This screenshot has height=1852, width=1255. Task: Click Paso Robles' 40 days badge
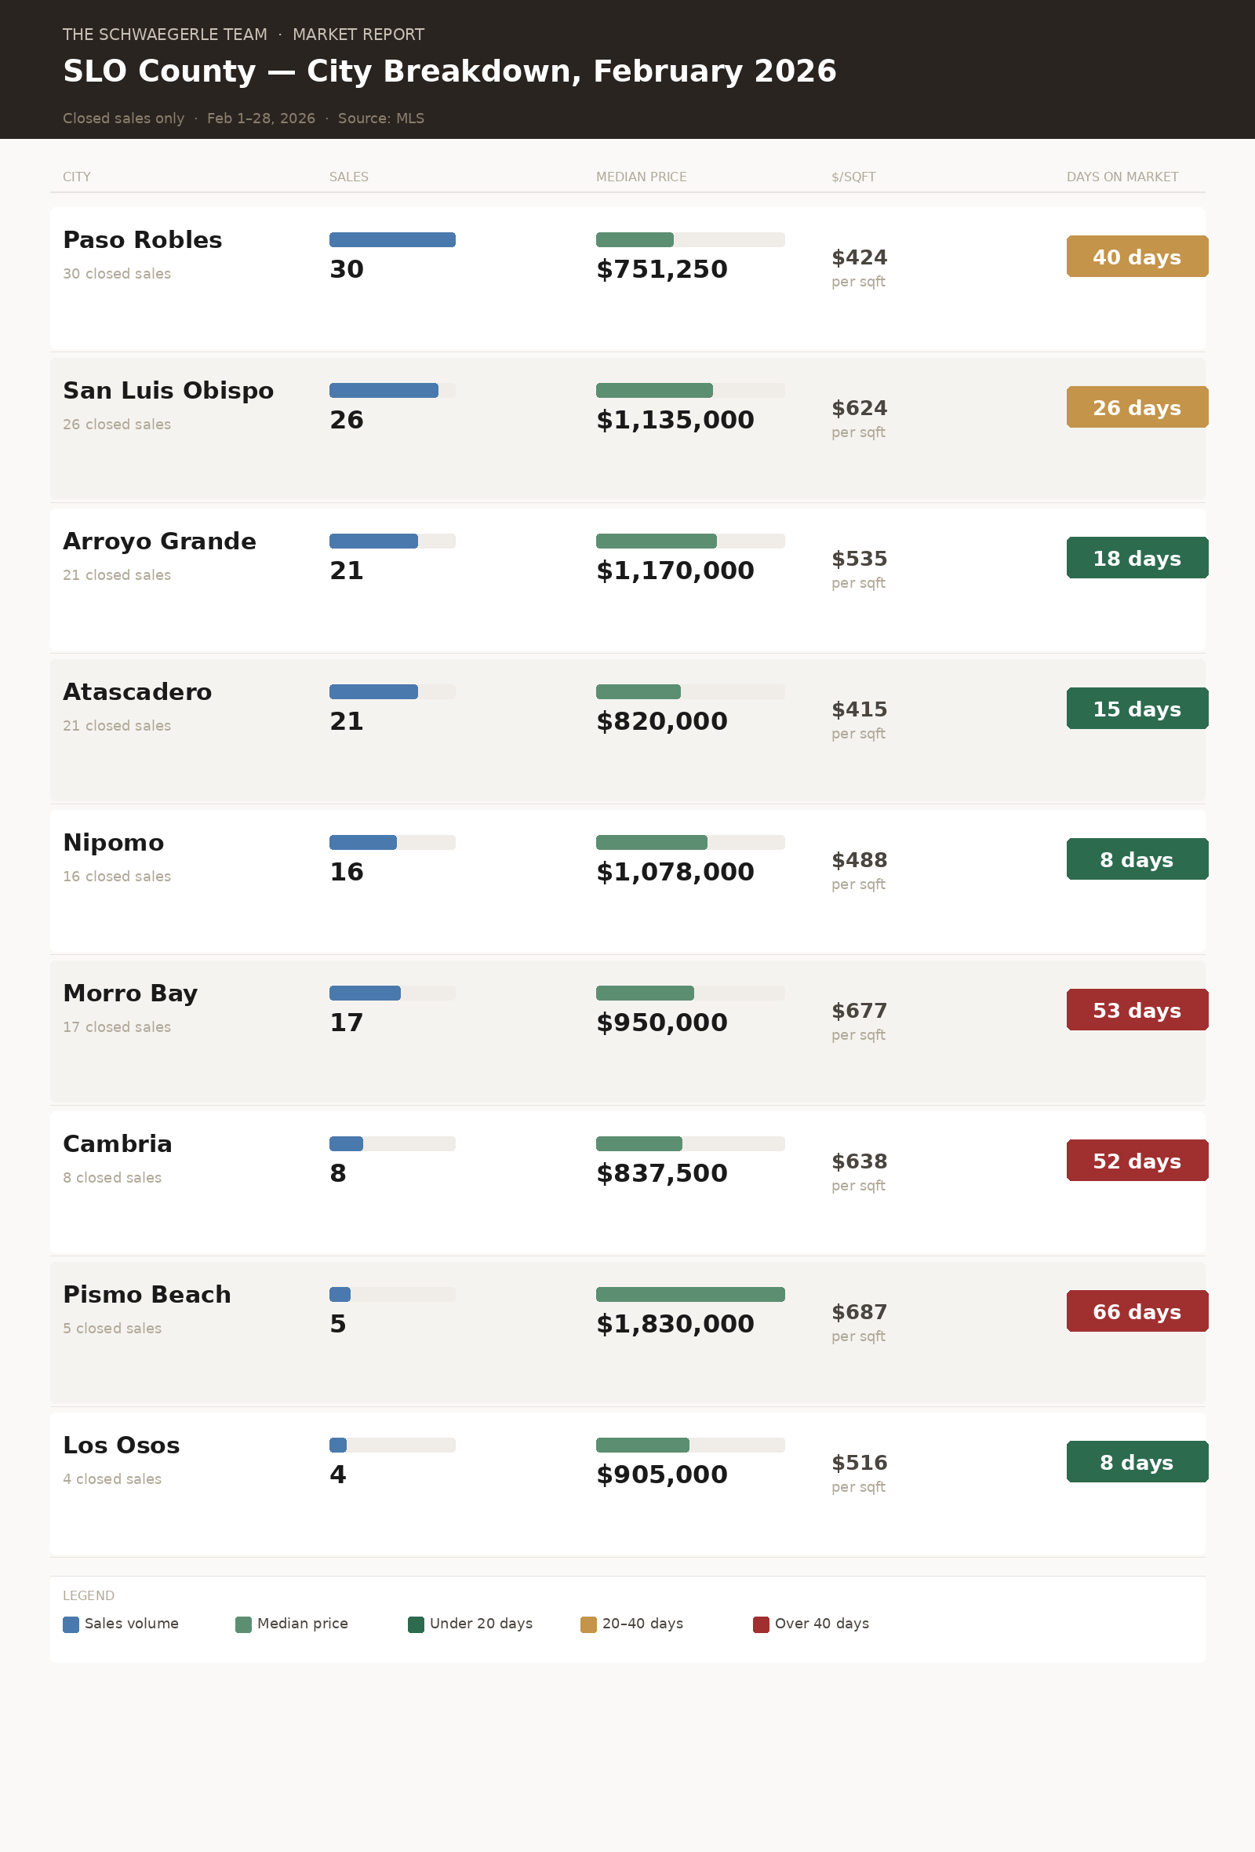1137,257
